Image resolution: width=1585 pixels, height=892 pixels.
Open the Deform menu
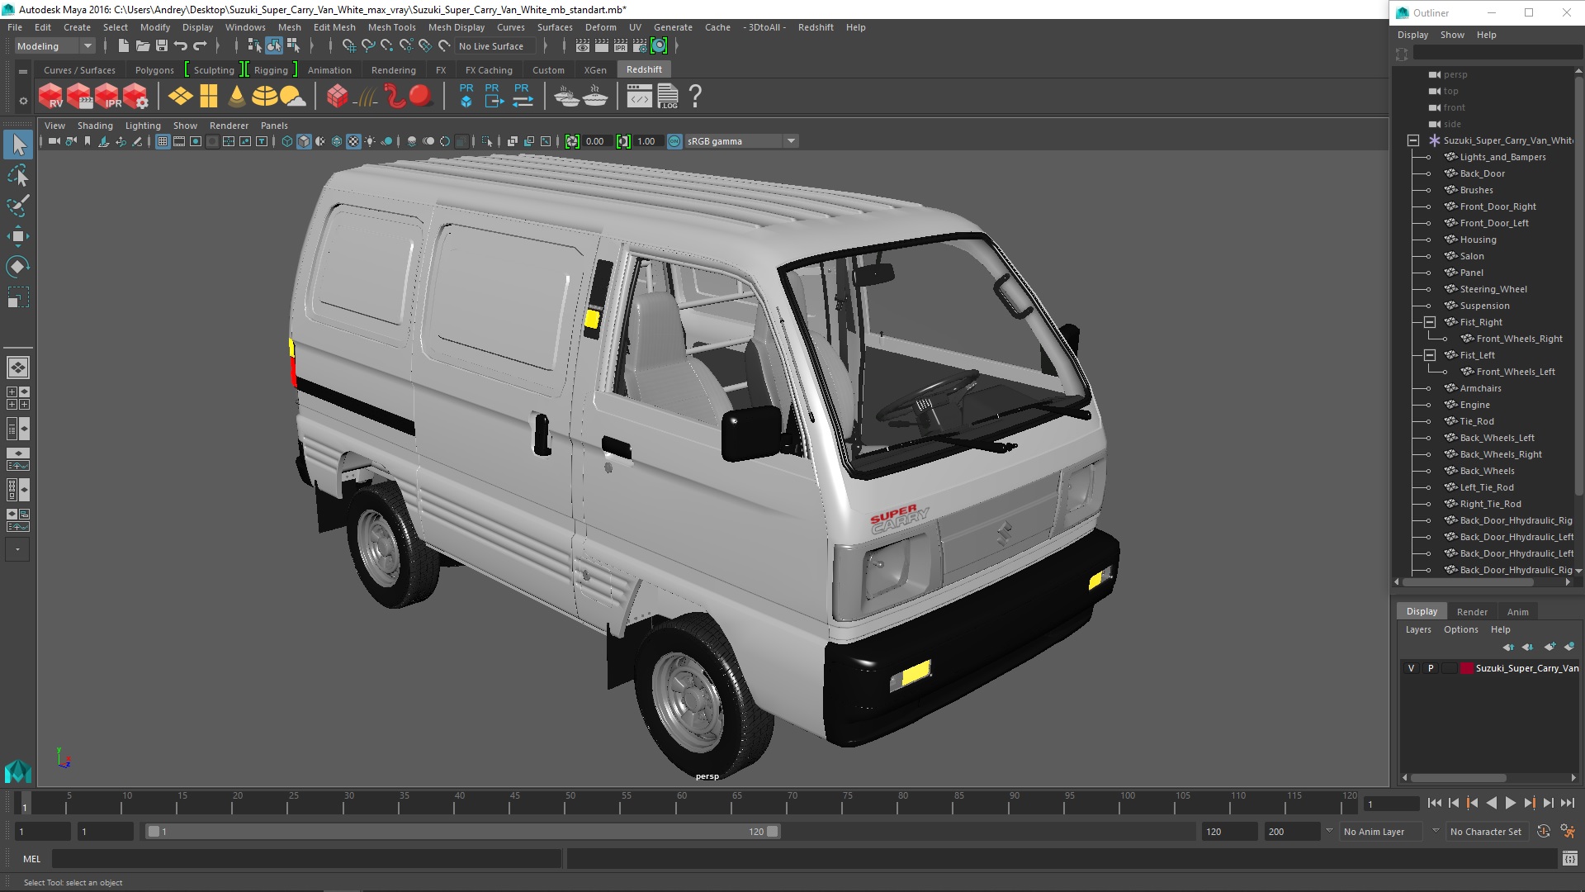click(x=600, y=27)
